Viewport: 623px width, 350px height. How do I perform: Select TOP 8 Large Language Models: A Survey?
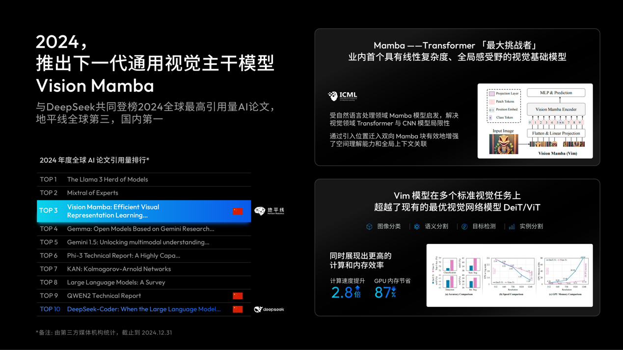coord(144,282)
